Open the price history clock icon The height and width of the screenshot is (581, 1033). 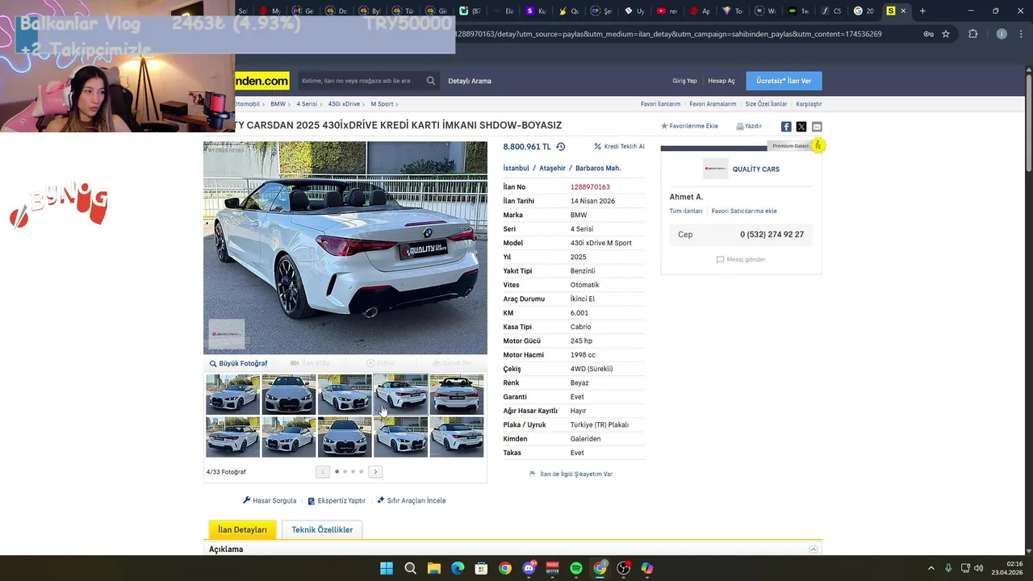tap(561, 147)
